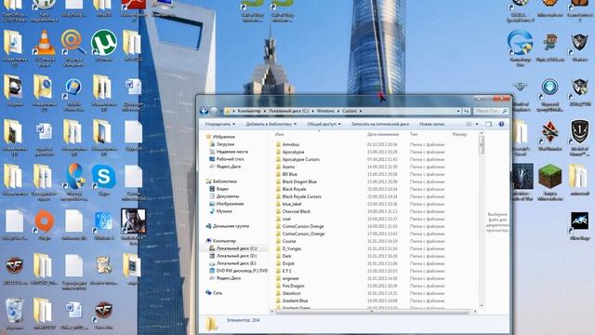Screen dimensions: 595x335
Task: Refresh the Cursors folder via address bar button
Action: tap(466, 111)
